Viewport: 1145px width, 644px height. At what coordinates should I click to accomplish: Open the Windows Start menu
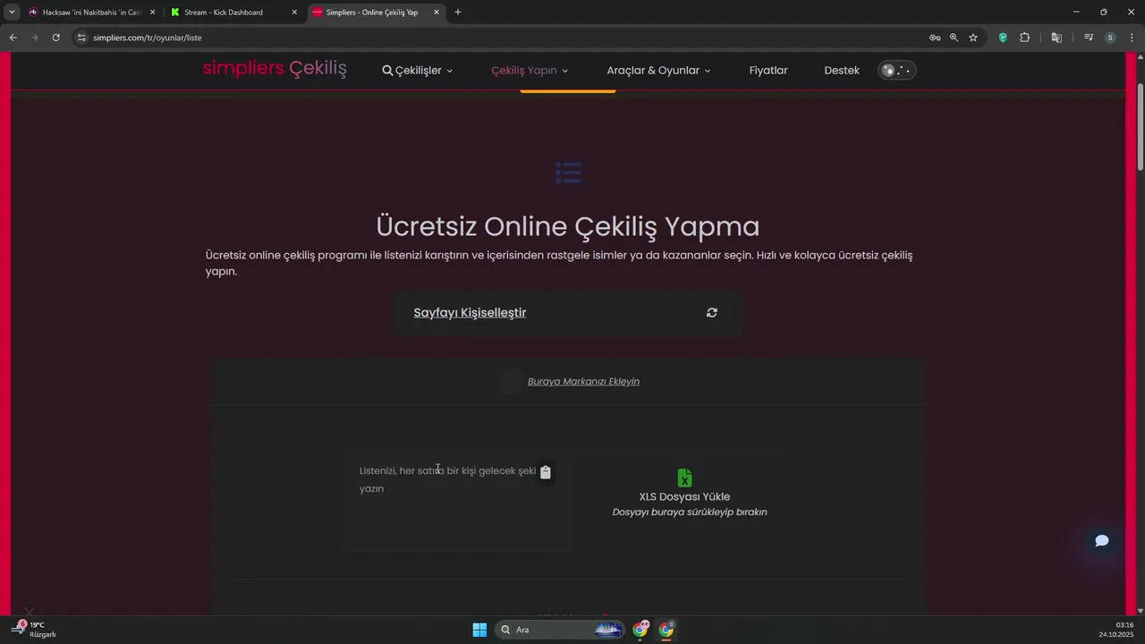pos(479,630)
